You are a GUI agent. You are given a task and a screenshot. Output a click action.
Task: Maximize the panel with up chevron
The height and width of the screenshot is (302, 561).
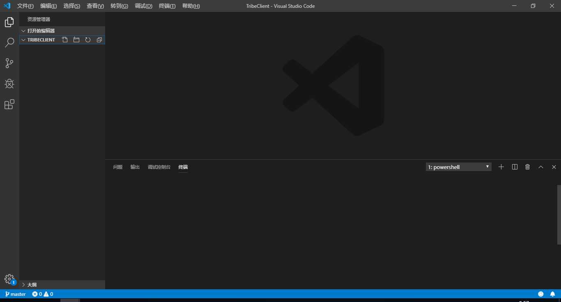pos(541,167)
